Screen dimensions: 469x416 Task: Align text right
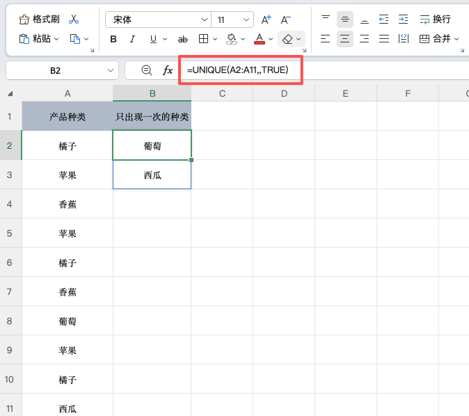(x=365, y=39)
